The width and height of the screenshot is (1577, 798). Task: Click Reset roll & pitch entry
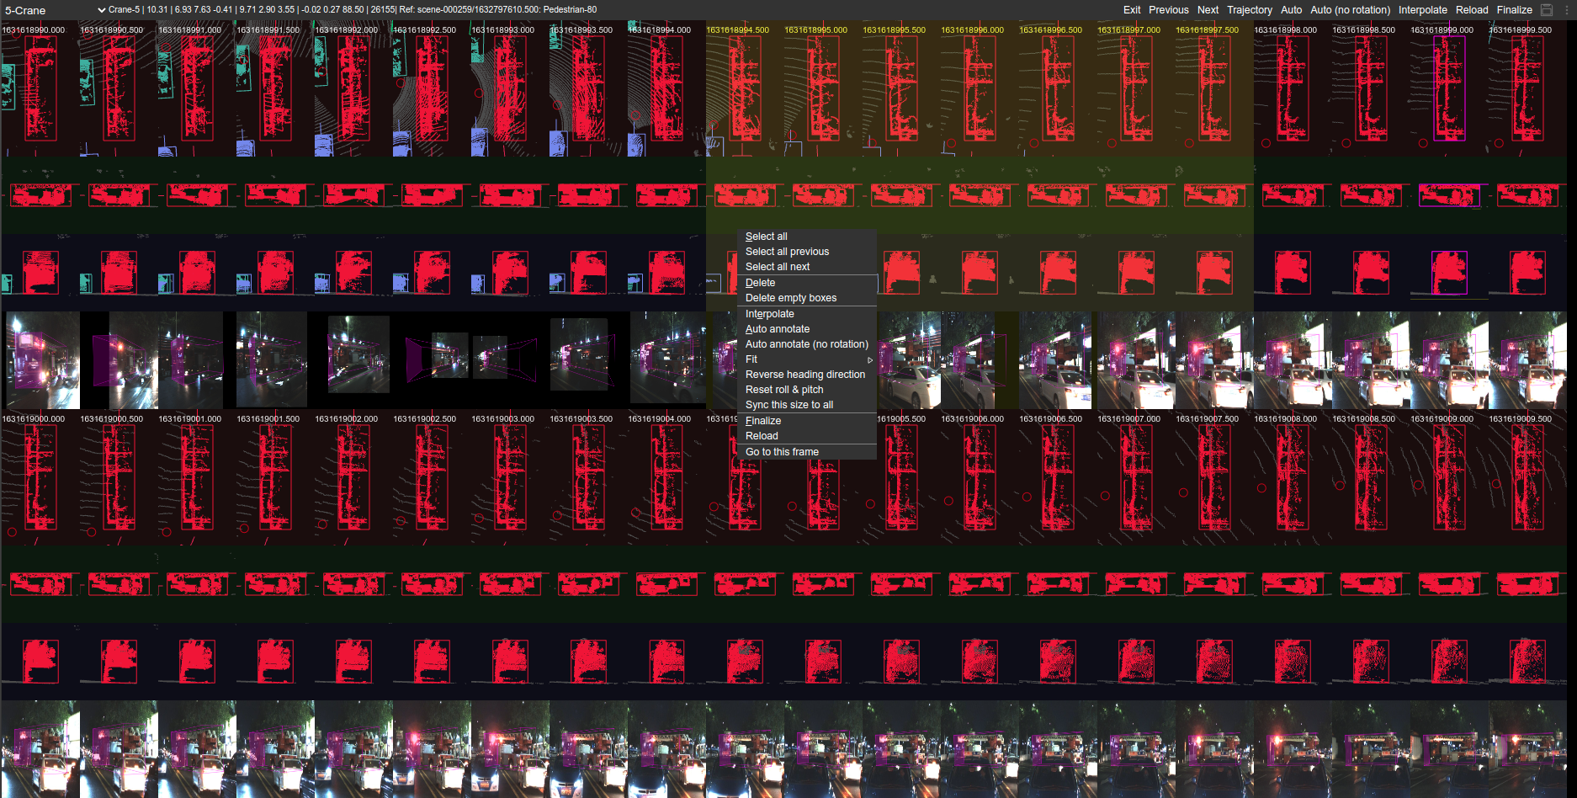(783, 390)
